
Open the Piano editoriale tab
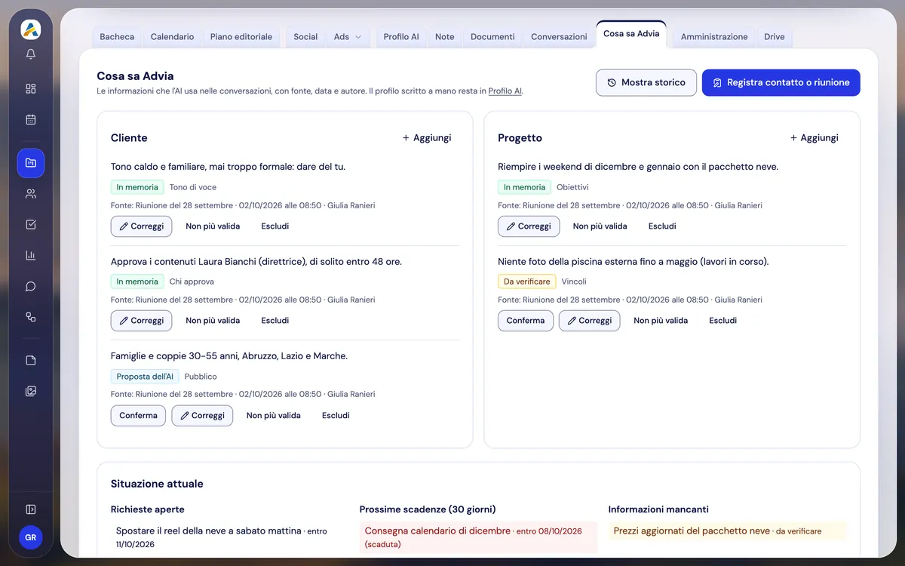pyautogui.click(x=241, y=37)
